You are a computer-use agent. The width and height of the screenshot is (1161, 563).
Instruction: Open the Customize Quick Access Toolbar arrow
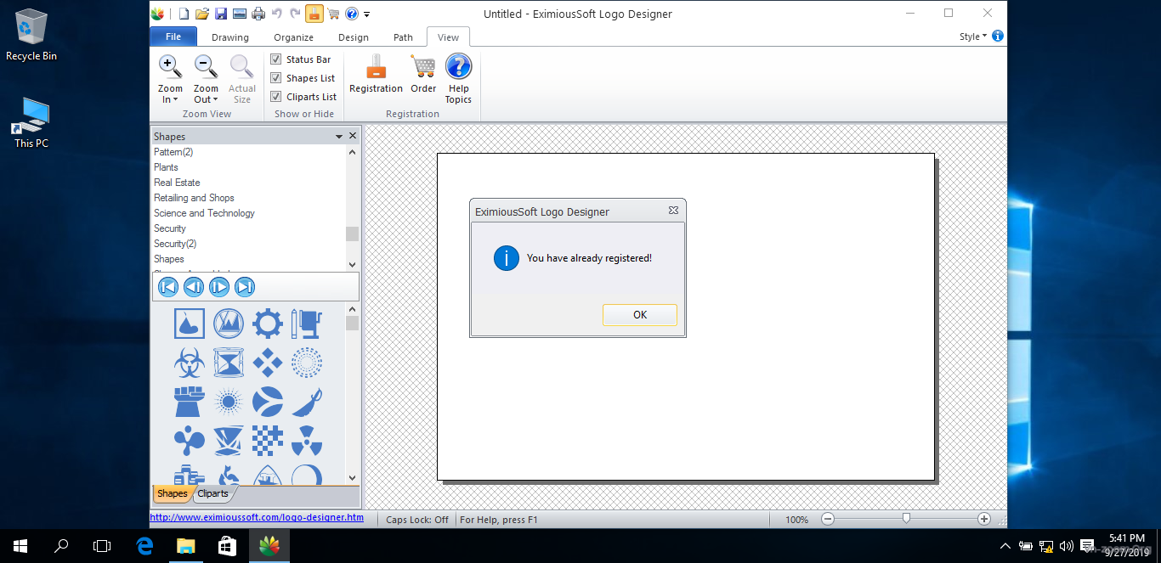pyautogui.click(x=367, y=14)
